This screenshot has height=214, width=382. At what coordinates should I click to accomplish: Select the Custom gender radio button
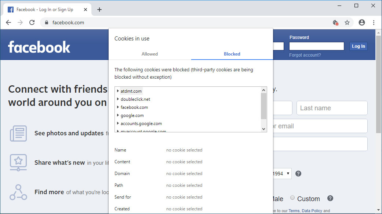coord(292,198)
